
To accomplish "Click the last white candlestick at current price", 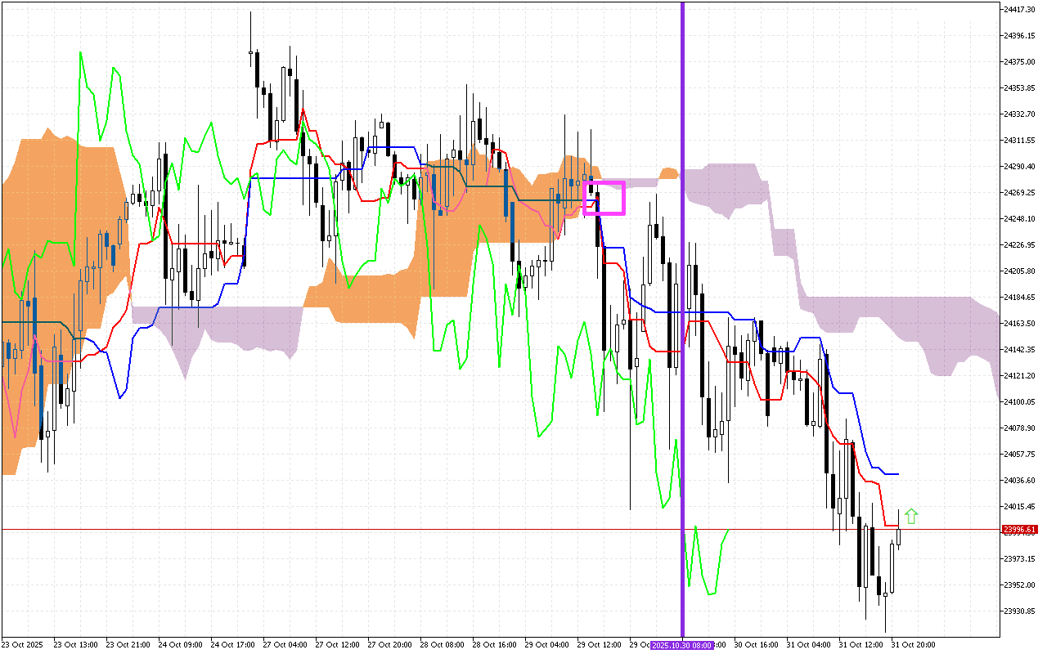I will 898,535.
